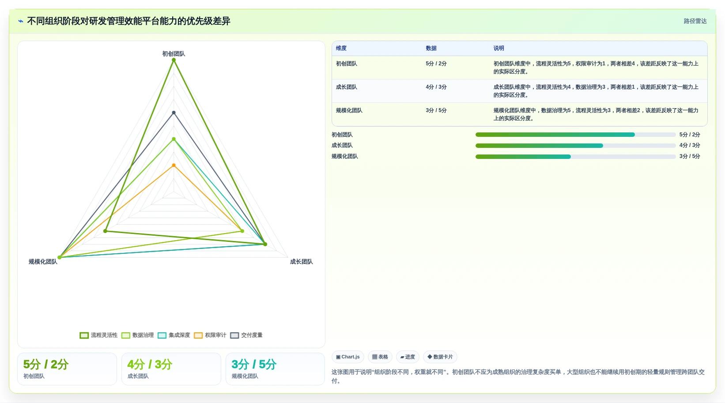Open the 5分 / 2分 初创团队 stat card

67,369
